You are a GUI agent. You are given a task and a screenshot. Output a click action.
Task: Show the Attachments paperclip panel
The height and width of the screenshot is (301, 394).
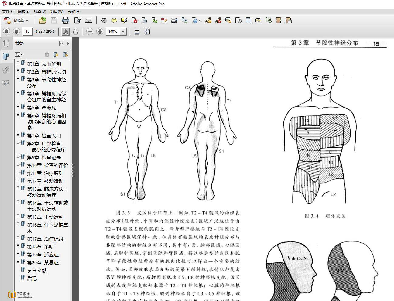click(x=6, y=70)
